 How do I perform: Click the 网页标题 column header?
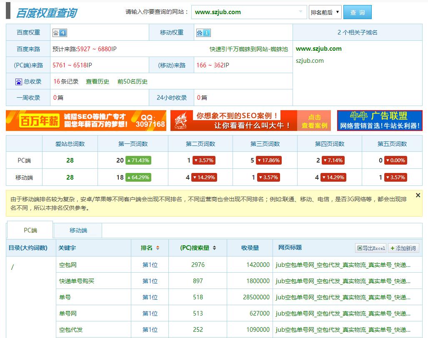(290, 248)
